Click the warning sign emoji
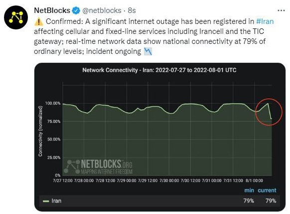 (39, 21)
